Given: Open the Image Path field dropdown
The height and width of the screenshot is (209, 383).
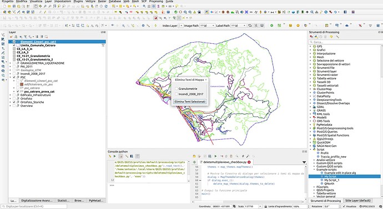Looking at the screenshot, I should [208, 26].
